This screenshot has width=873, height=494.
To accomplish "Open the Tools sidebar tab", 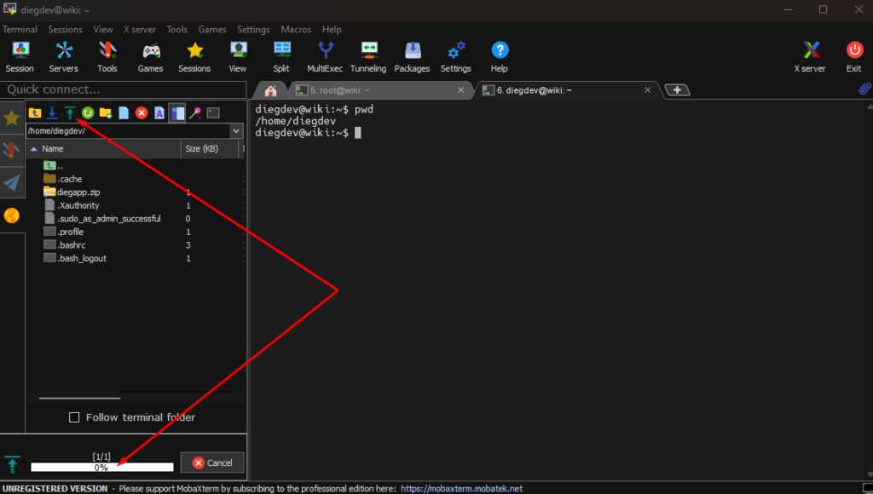I will [x=12, y=150].
